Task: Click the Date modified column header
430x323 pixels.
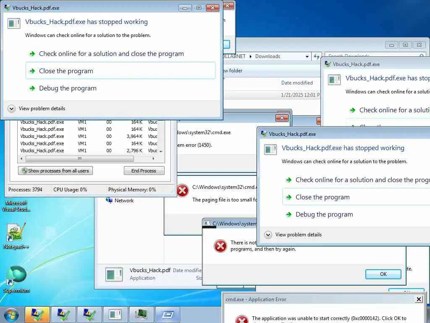Action: (297, 83)
